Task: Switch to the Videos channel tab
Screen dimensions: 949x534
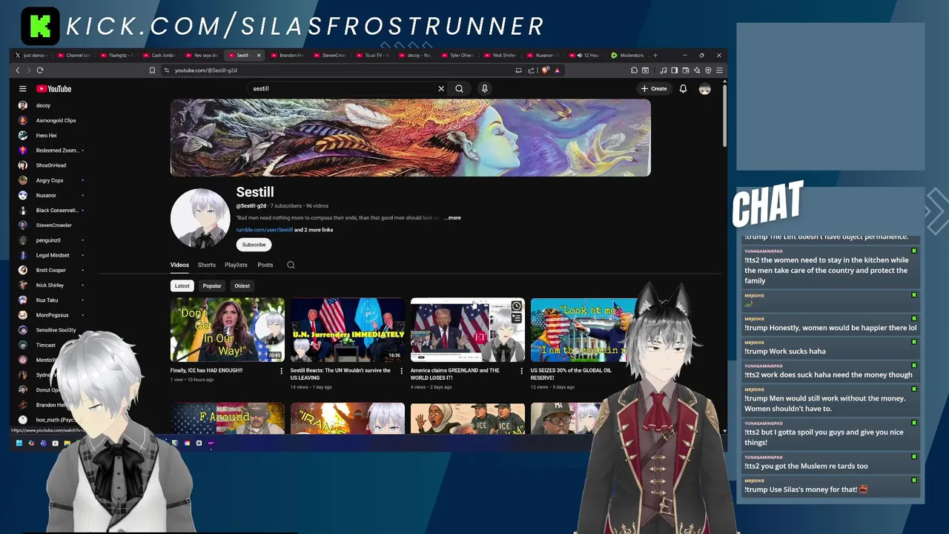Action: [x=179, y=265]
